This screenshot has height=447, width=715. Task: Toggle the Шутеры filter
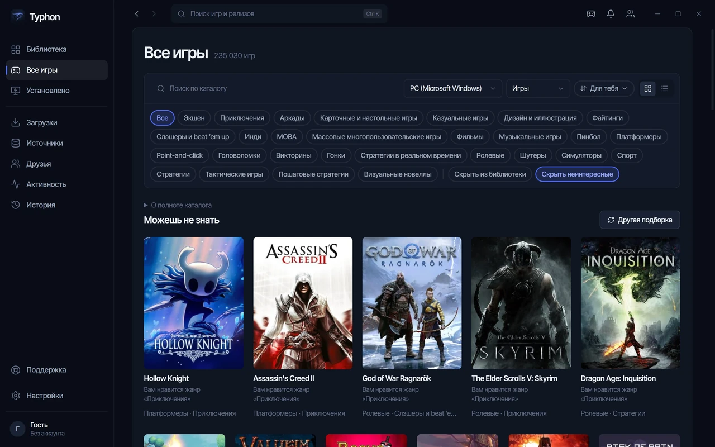533,155
